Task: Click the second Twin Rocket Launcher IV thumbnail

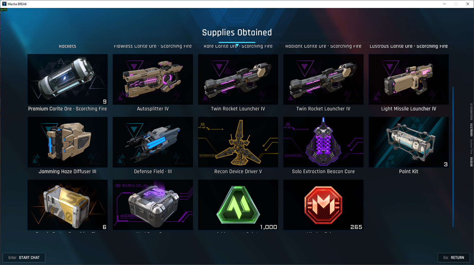Action: [x=323, y=79]
